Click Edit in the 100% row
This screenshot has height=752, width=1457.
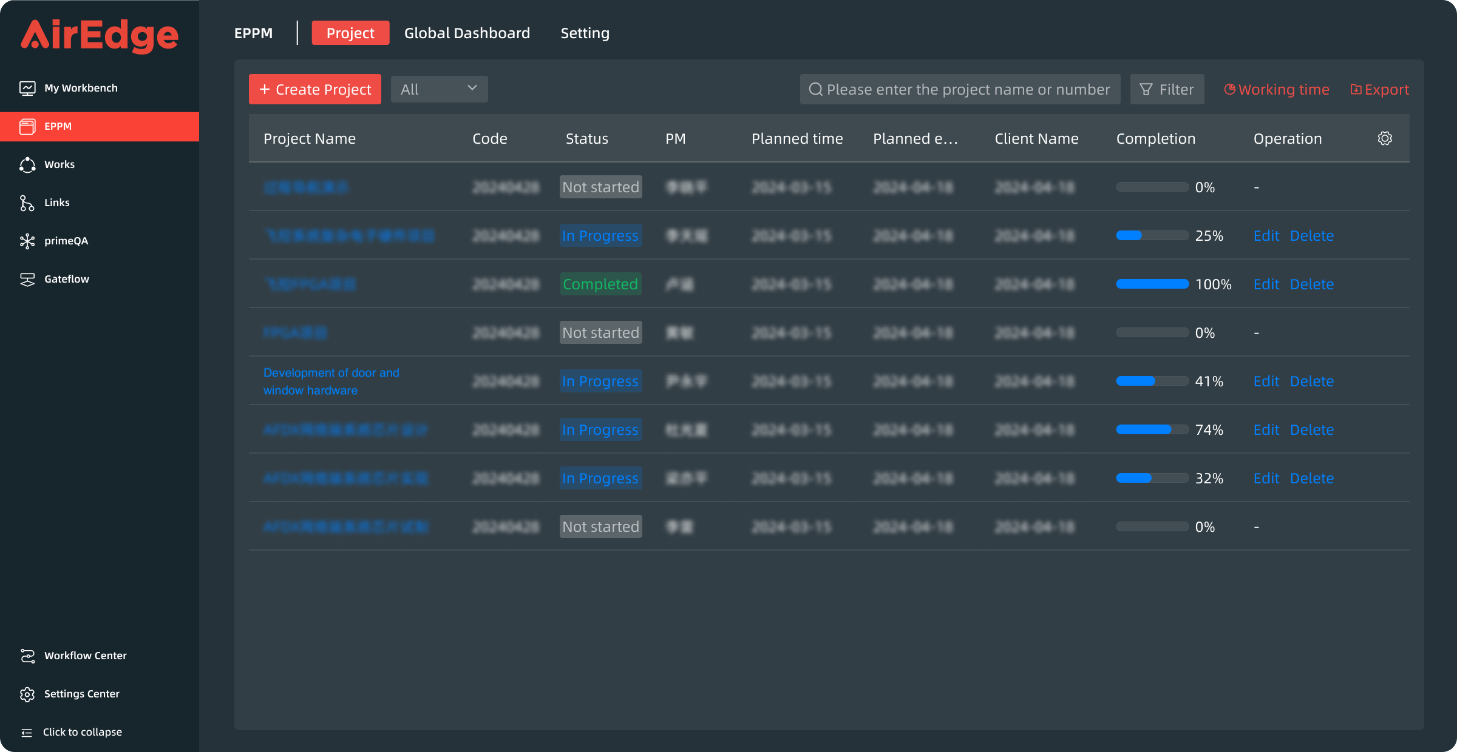(1266, 284)
